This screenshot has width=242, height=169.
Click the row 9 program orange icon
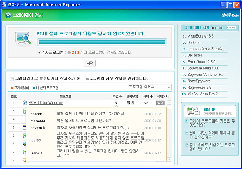point(24,160)
